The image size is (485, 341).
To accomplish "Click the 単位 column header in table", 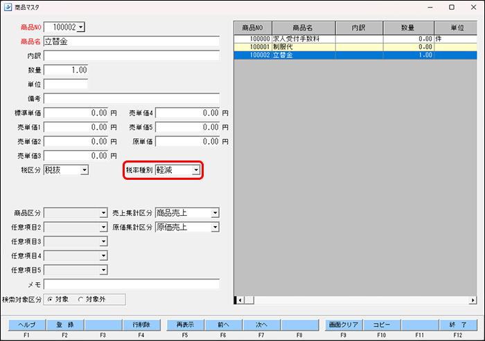I will [456, 28].
